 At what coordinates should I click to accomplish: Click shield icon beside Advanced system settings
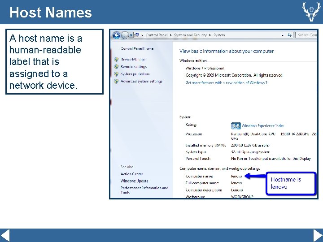point(116,81)
